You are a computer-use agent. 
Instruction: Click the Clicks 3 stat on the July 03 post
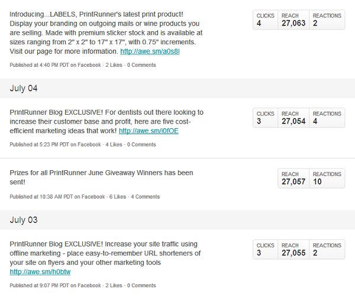265,249
